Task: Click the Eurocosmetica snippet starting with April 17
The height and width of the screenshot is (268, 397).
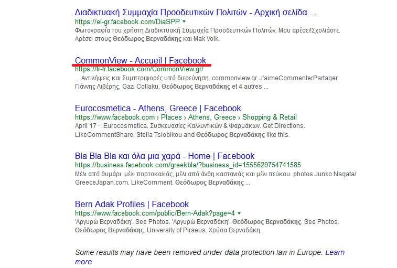Action: tap(189, 130)
